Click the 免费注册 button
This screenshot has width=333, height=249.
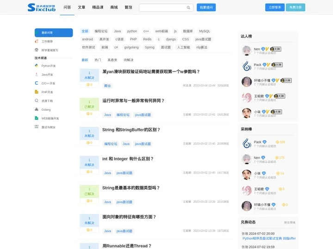point(296,7)
